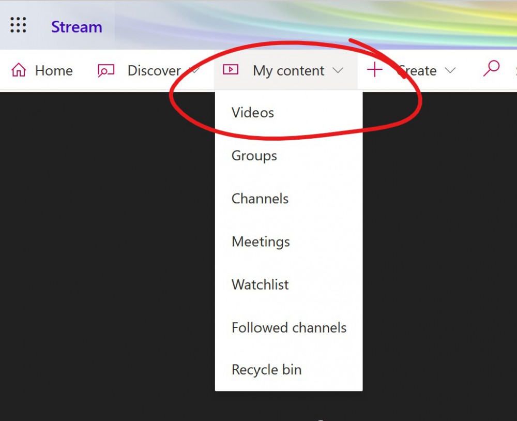
Task: Open the Create dropdown chevron
Action: click(449, 71)
